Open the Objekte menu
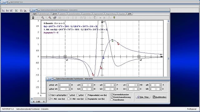 pos(63,14)
